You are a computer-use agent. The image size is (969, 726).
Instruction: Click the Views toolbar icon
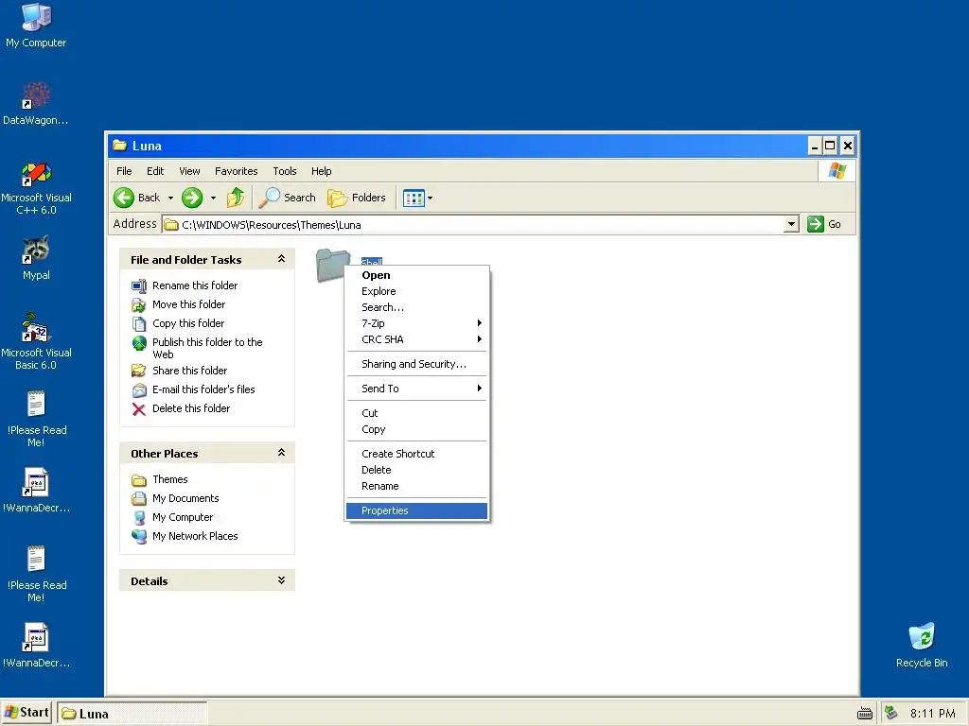[x=414, y=199]
